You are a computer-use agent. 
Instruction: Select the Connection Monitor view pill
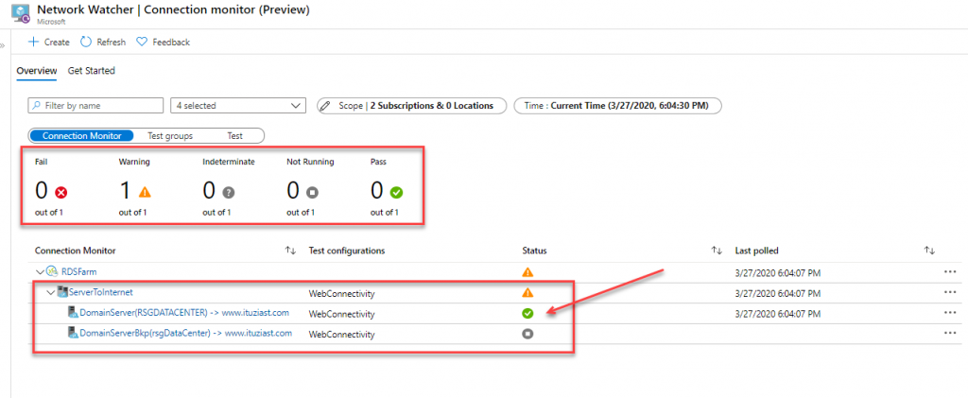(x=81, y=136)
